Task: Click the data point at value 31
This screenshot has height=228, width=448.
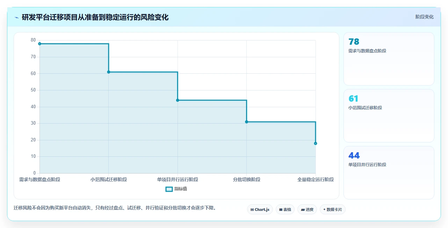Action: click(x=247, y=122)
